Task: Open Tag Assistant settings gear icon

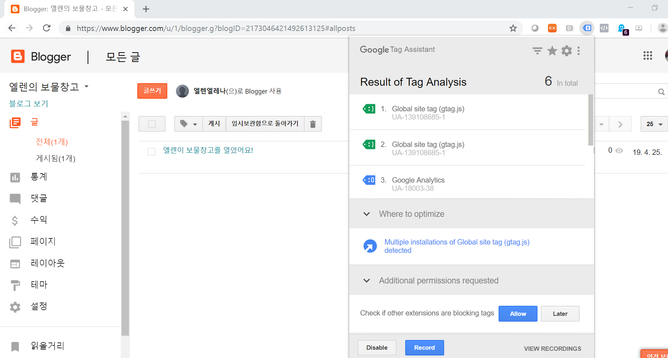Action: coord(567,51)
